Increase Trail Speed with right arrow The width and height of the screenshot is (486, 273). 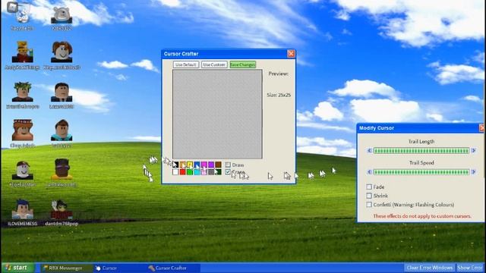(x=474, y=172)
